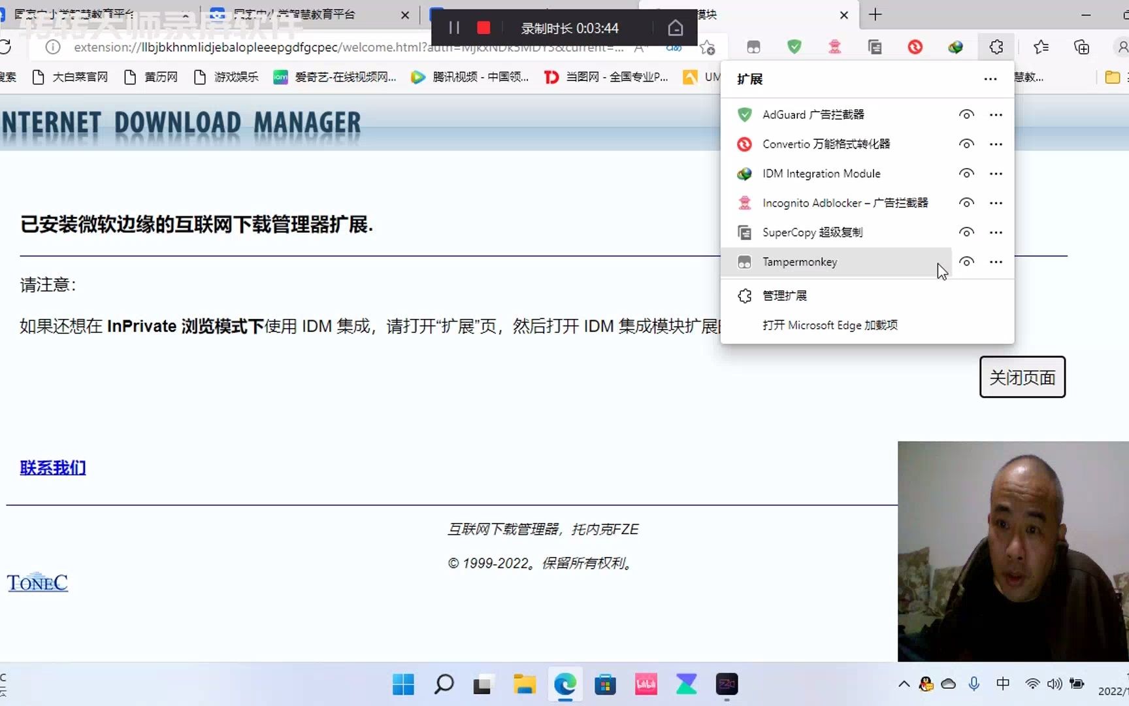1129x706 pixels.
Task: Open the 腾讯视频 bookmark
Action: tap(470, 77)
